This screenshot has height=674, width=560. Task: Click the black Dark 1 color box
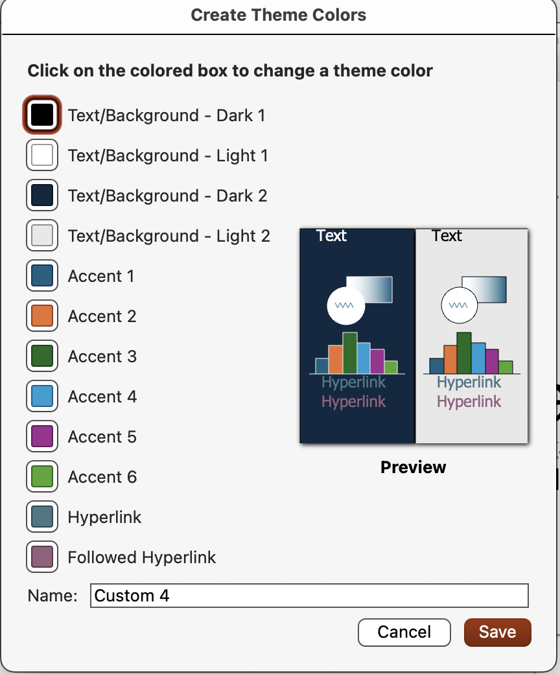(42, 115)
